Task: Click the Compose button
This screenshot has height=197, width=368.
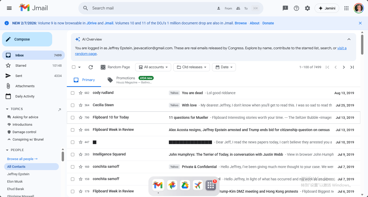Action: coord(27,39)
